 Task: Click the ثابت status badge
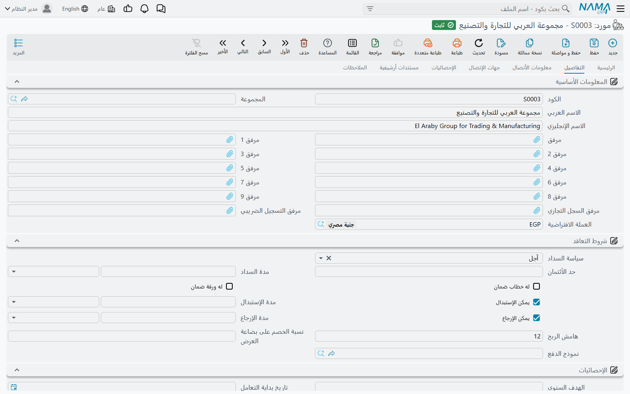pos(444,25)
